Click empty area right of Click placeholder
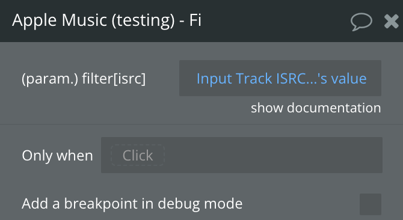 tap(272, 155)
